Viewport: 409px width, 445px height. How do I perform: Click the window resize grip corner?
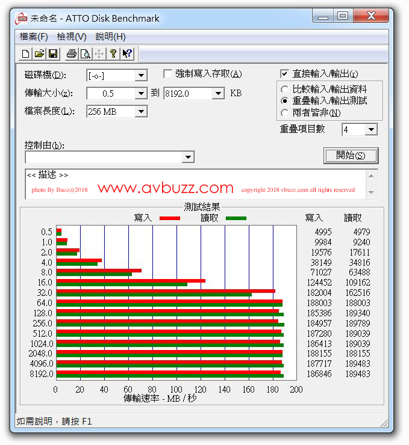click(x=384, y=423)
